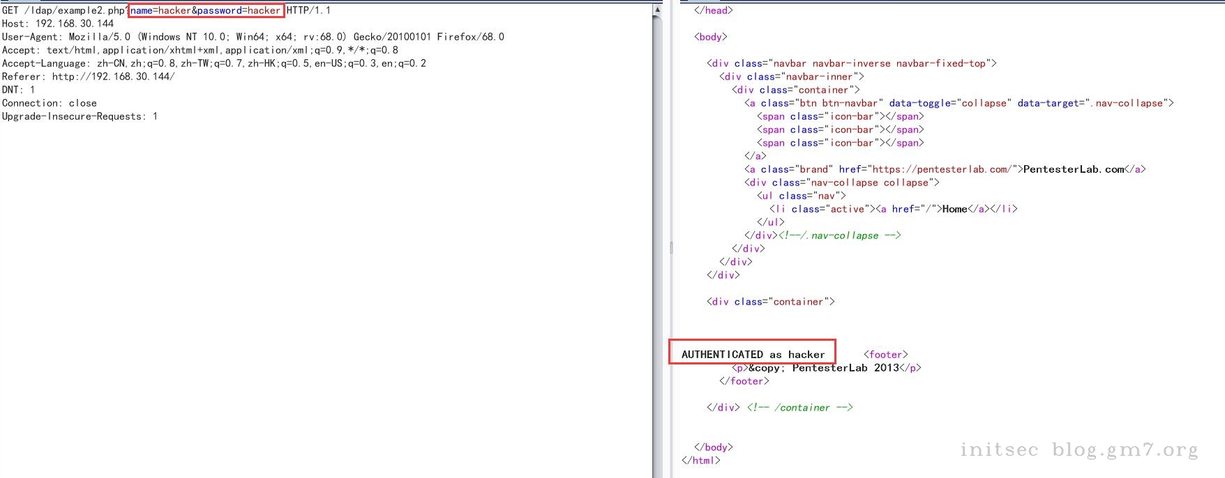
Task: Click the closing </html> tag
Action: coord(701,461)
